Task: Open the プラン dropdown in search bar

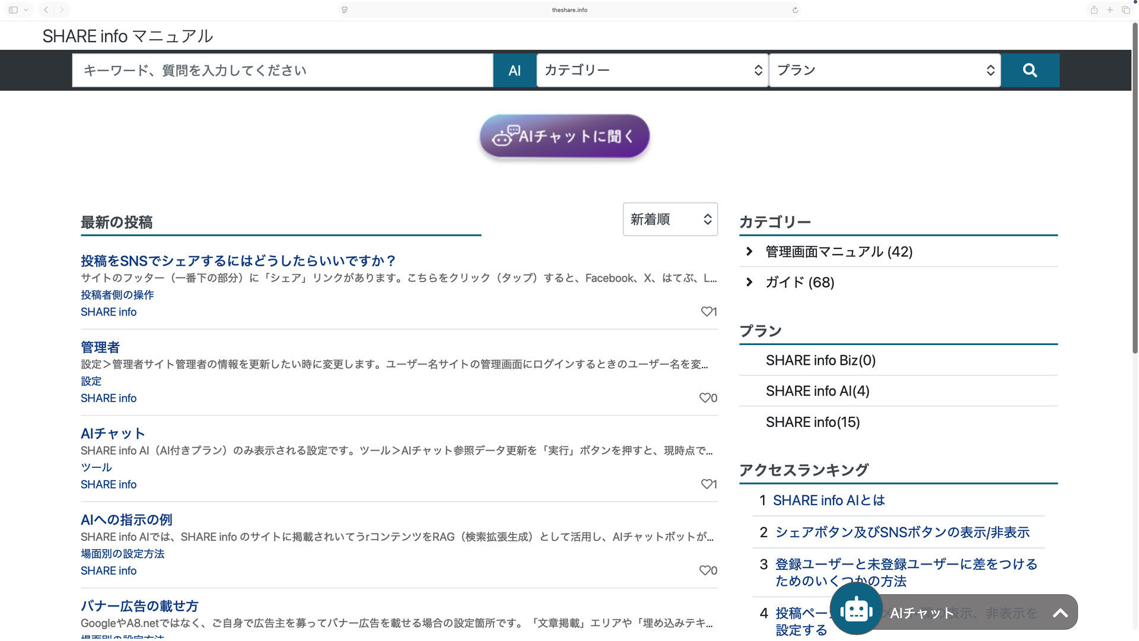Action: (x=885, y=70)
